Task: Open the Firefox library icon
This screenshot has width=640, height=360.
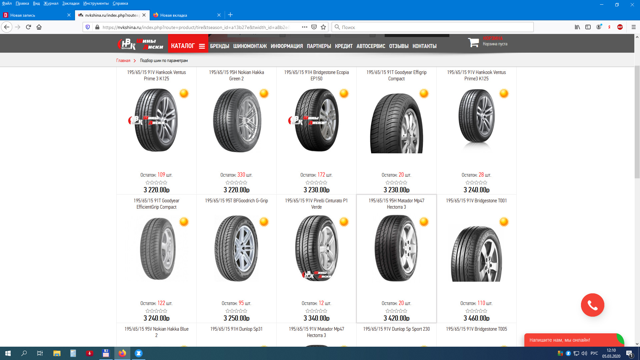Action: click(x=577, y=27)
